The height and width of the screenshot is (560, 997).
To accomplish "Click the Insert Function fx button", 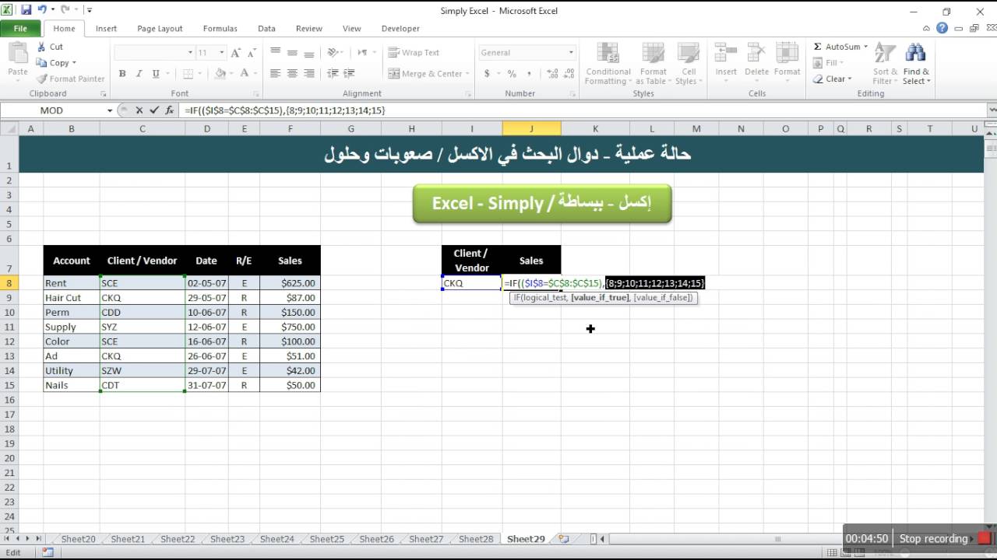I will tap(170, 110).
